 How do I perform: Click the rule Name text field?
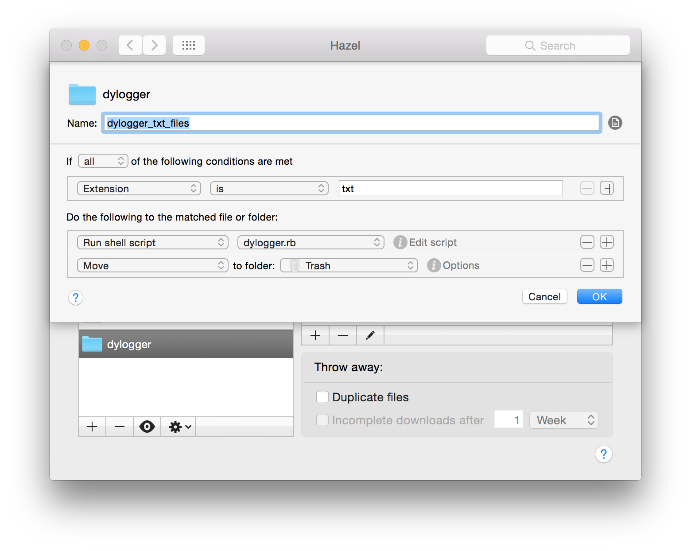(352, 123)
